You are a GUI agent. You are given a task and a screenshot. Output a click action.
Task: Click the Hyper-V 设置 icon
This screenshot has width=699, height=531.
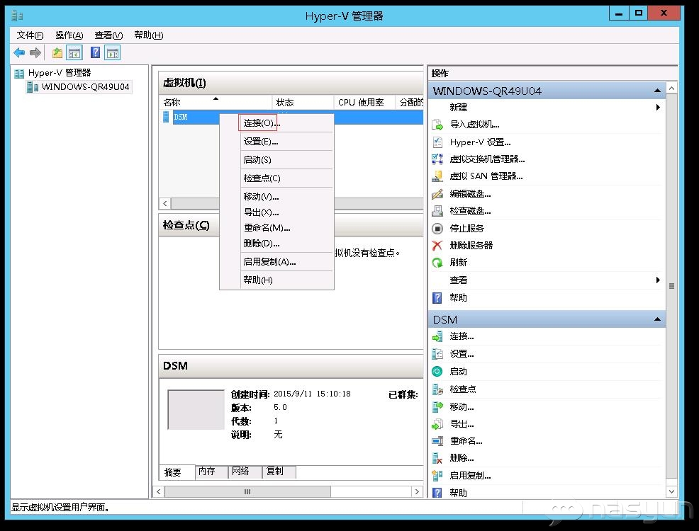[x=437, y=142]
